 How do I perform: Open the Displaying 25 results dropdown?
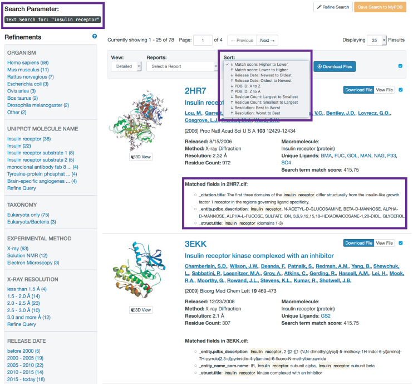point(377,40)
